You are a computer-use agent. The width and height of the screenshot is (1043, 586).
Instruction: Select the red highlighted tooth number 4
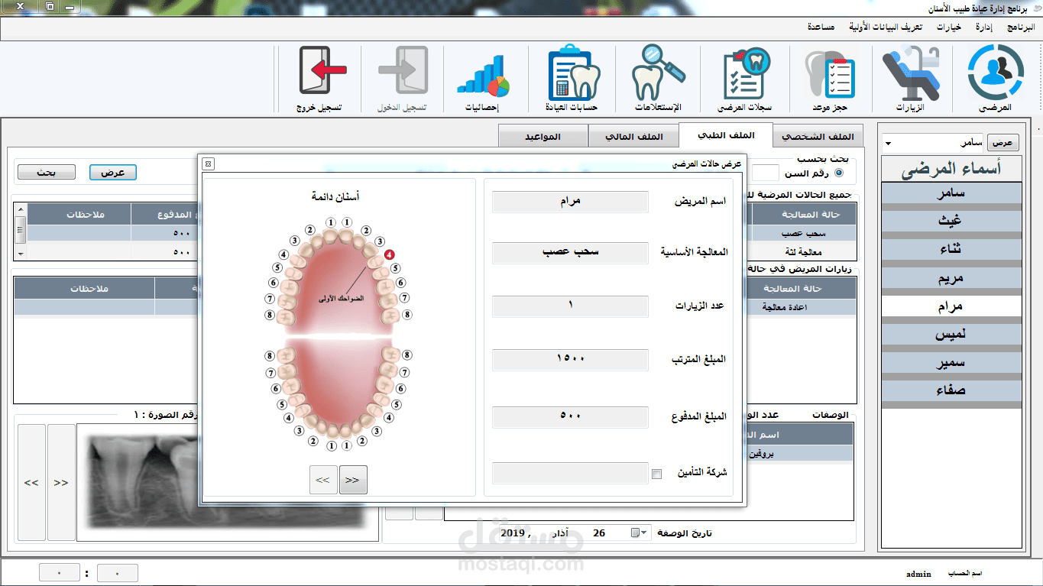point(390,254)
